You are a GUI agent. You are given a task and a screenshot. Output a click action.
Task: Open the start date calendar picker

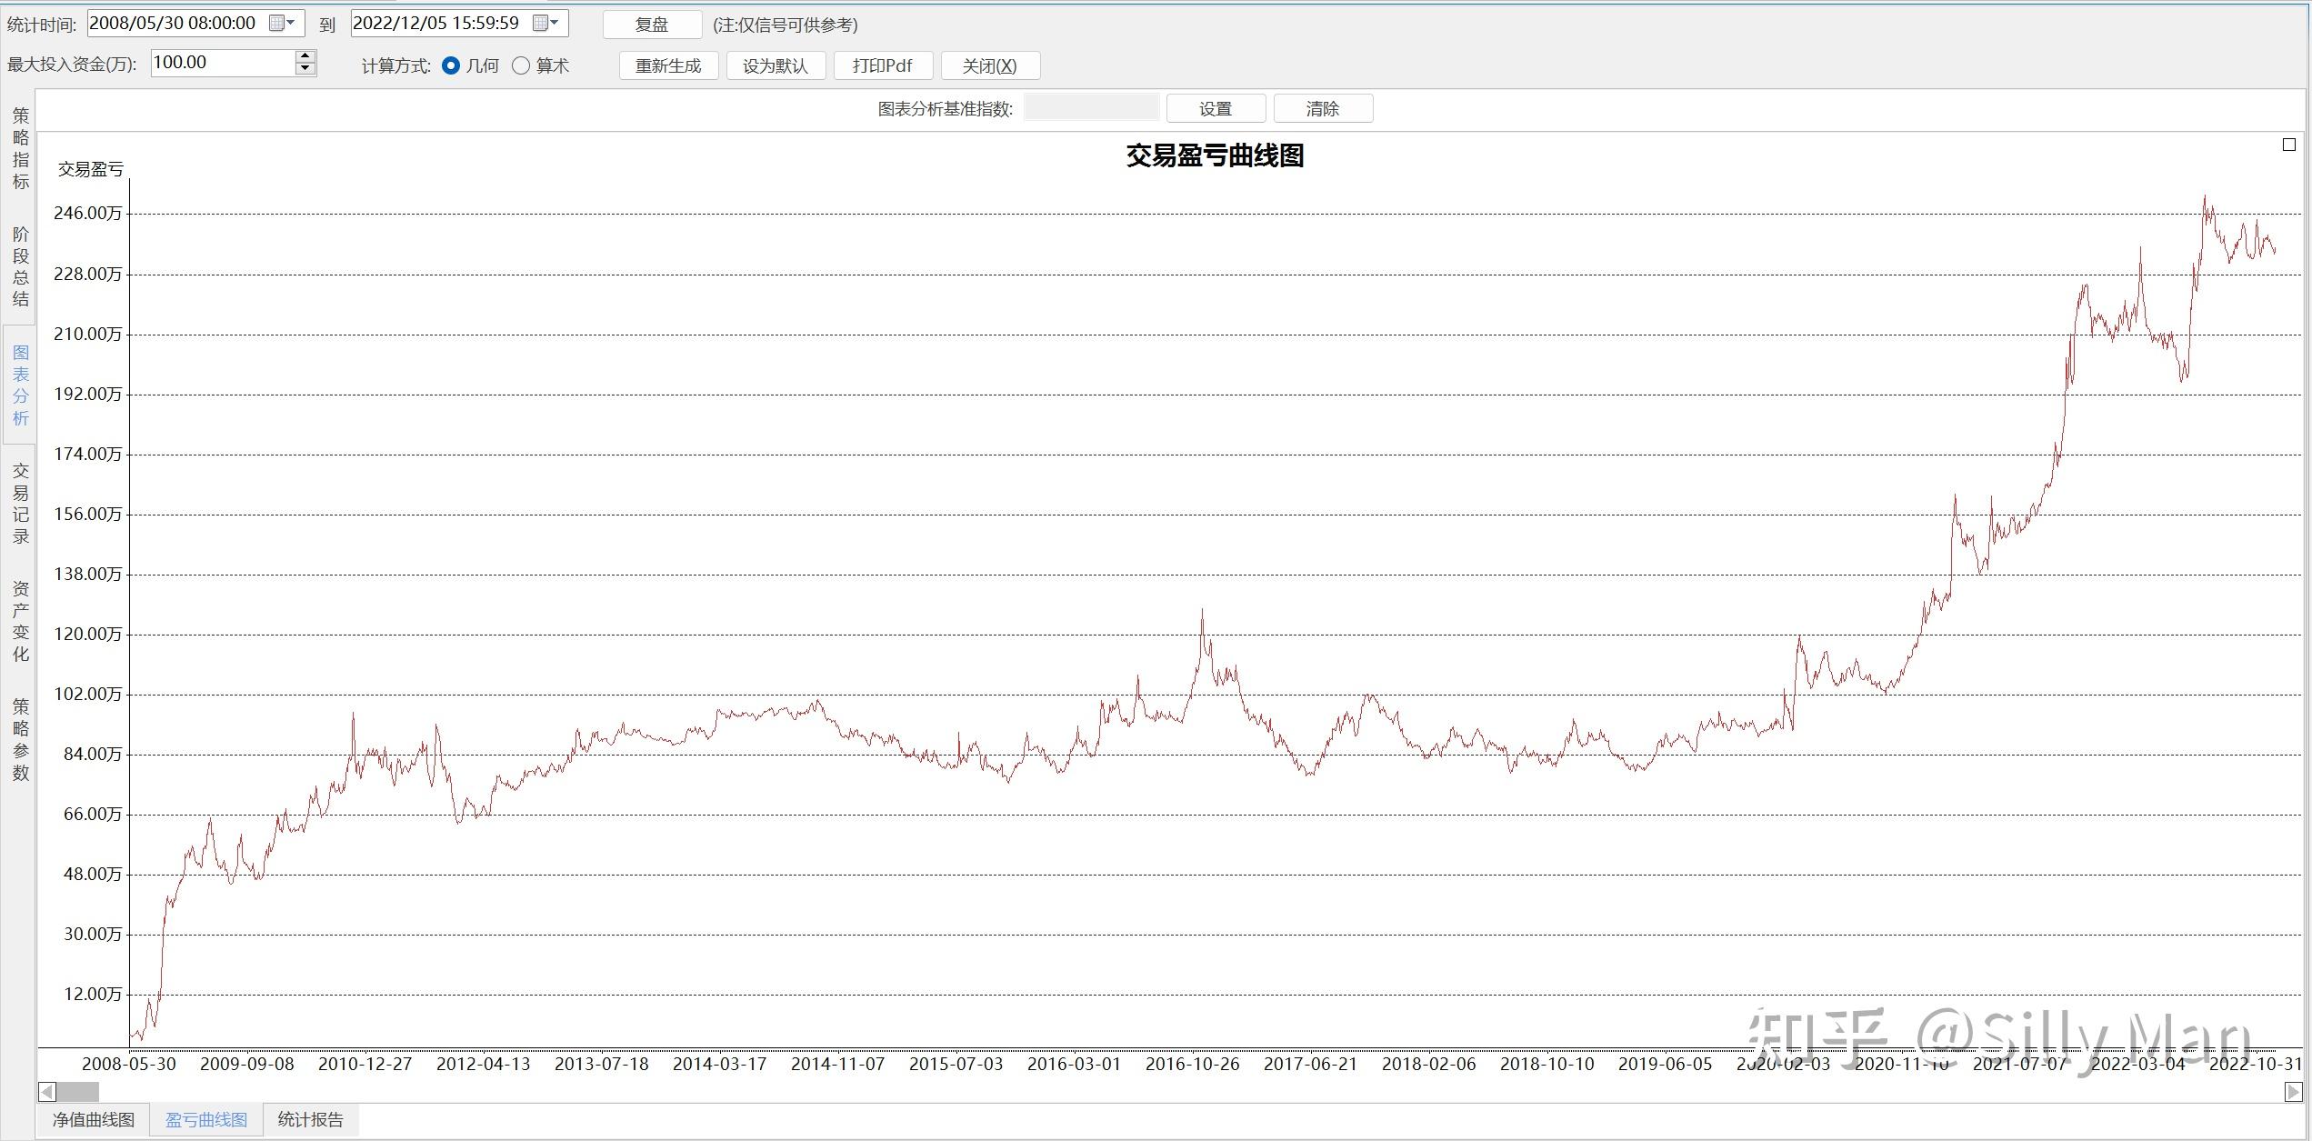pyautogui.click(x=283, y=24)
